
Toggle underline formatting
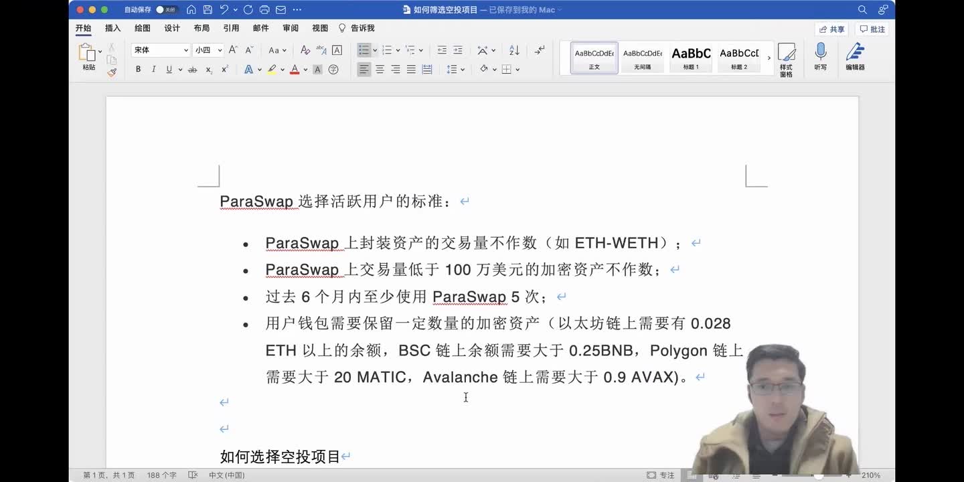169,70
